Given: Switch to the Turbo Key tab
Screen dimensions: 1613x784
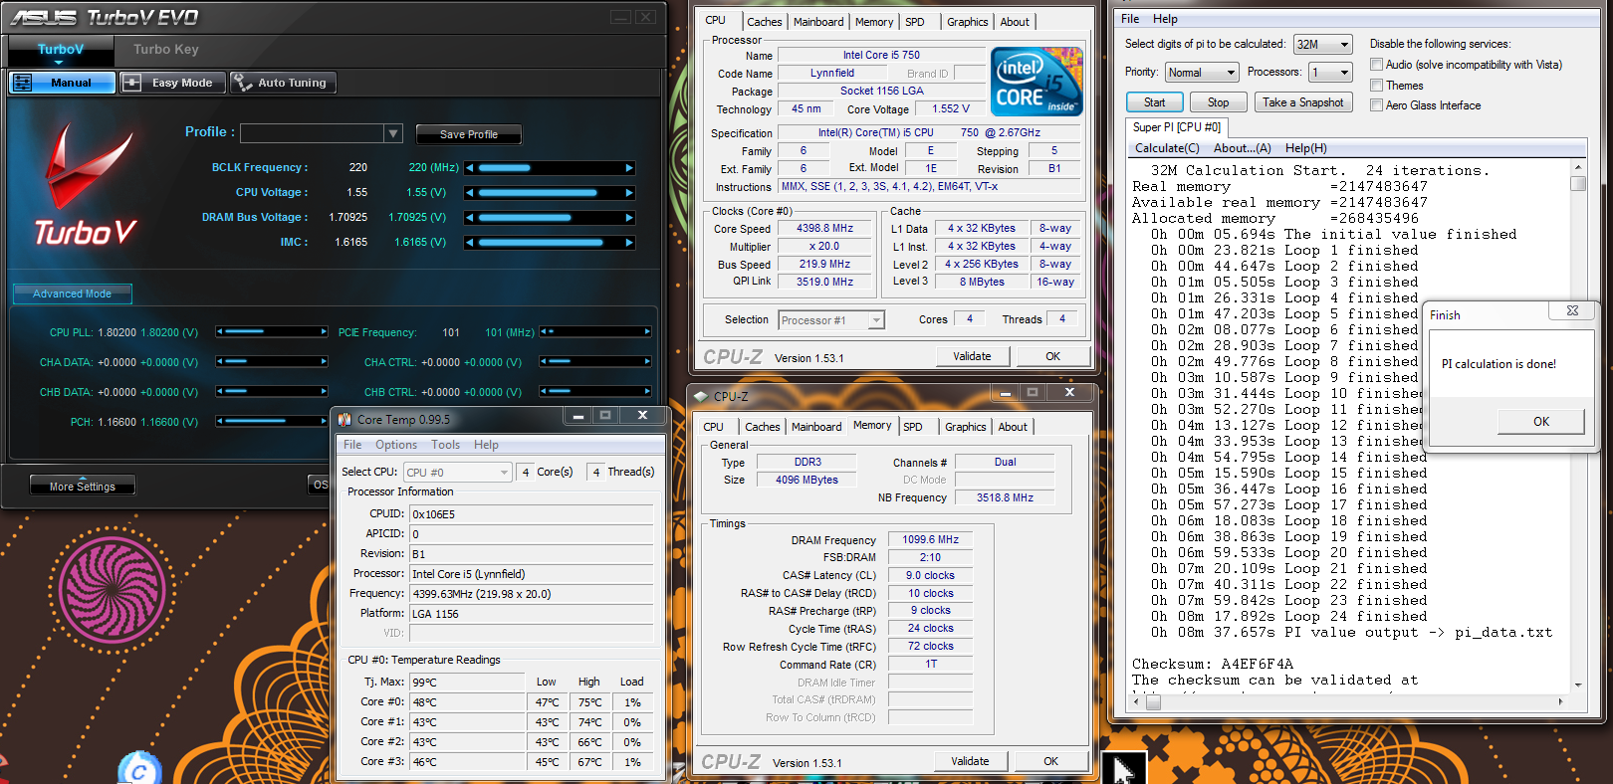Looking at the screenshot, I should coord(166,49).
